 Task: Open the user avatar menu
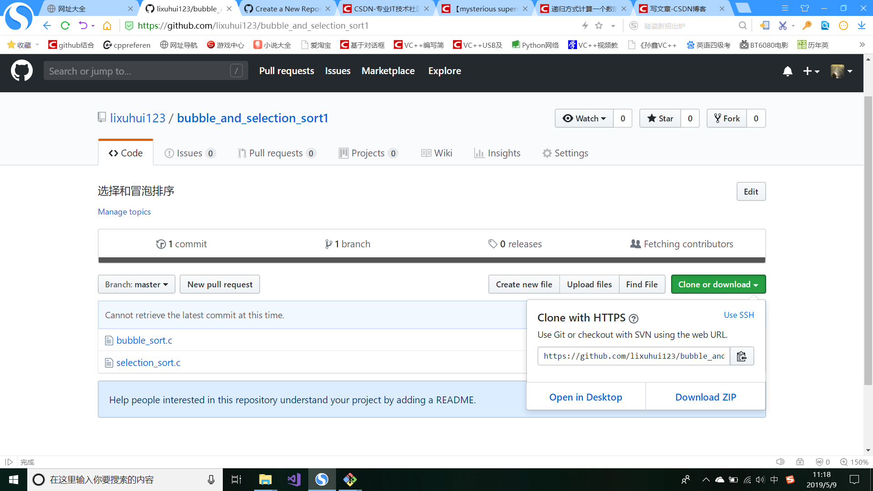tap(841, 71)
